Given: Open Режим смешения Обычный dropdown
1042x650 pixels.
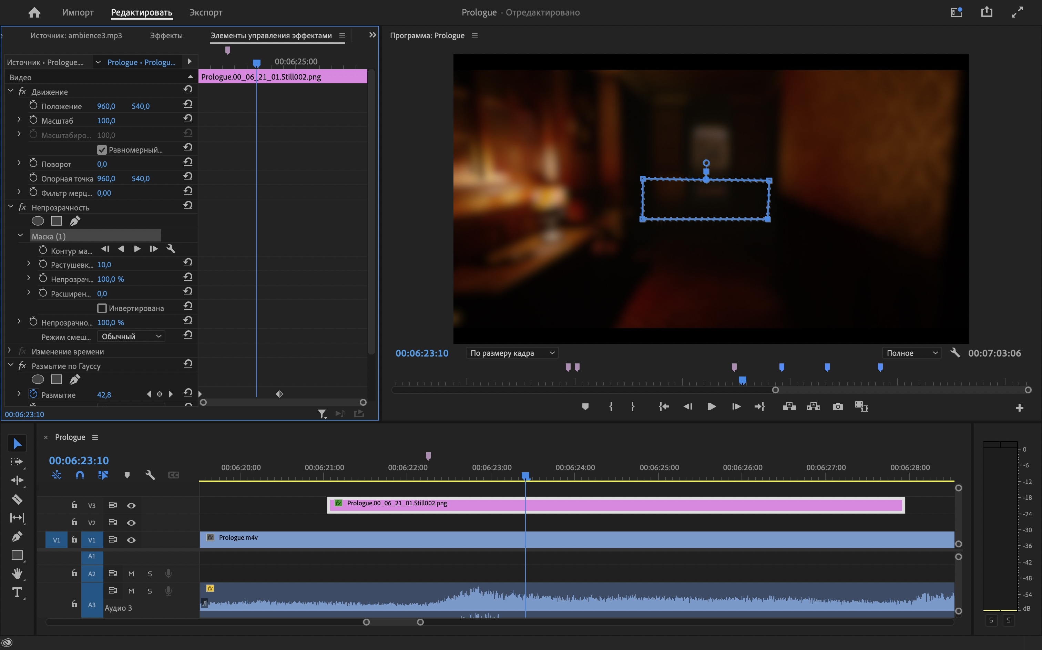Looking at the screenshot, I should 131,336.
